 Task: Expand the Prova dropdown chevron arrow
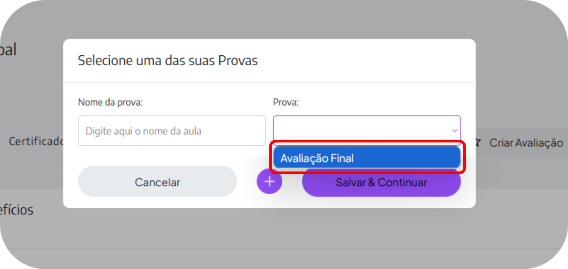(x=455, y=131)
